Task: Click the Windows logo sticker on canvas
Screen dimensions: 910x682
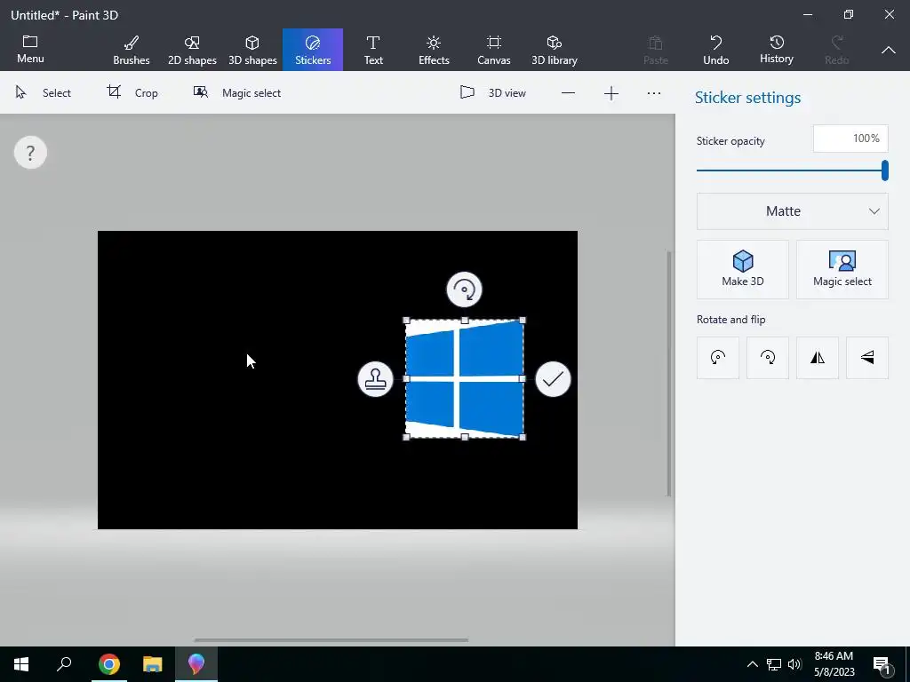Action: (464, 378)
